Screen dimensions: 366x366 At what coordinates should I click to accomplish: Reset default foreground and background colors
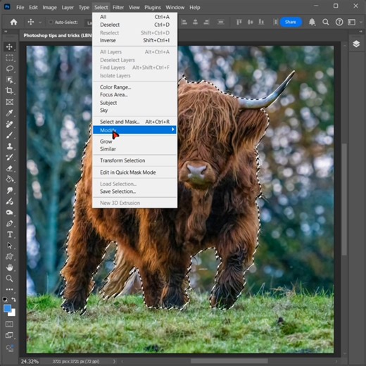coord(5,299)
